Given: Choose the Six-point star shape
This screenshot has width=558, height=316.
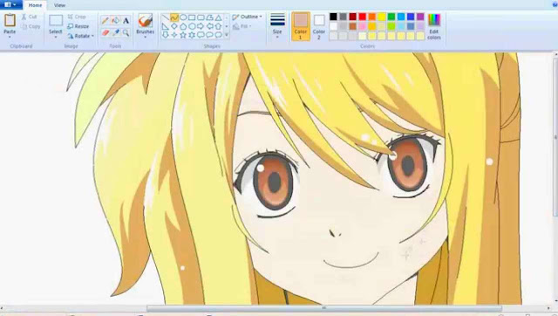Looking at the screenshot, I should click(192, 35).
